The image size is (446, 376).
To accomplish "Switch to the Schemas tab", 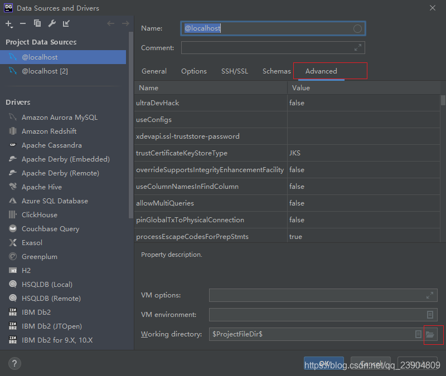I will point(277,71).
